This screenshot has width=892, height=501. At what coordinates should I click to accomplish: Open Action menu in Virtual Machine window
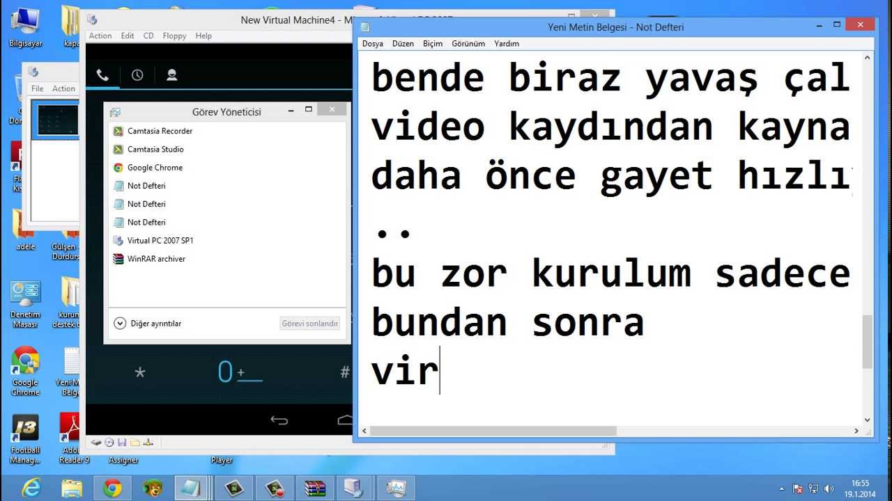point(100,35)
